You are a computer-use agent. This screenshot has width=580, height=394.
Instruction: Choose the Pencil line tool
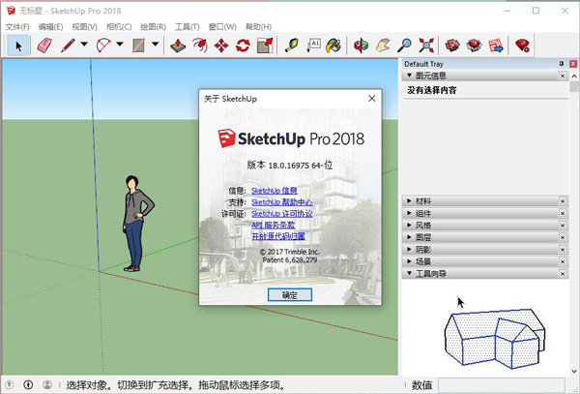tap(68, 45)
